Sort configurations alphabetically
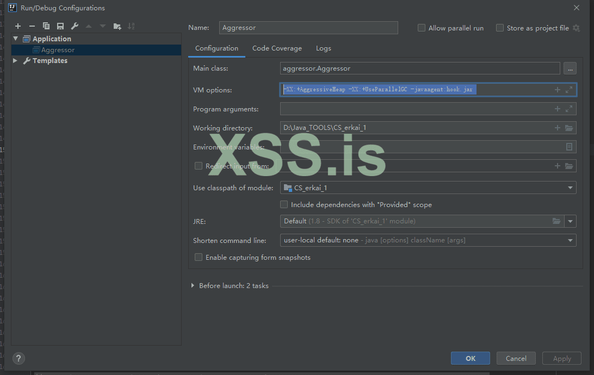Screen dimensions: 594x375 click(x=131, y=26)
